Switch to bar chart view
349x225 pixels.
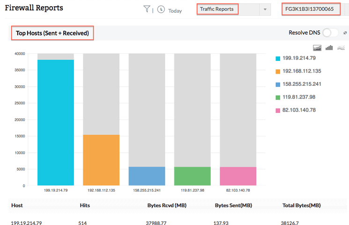point(329,48)
